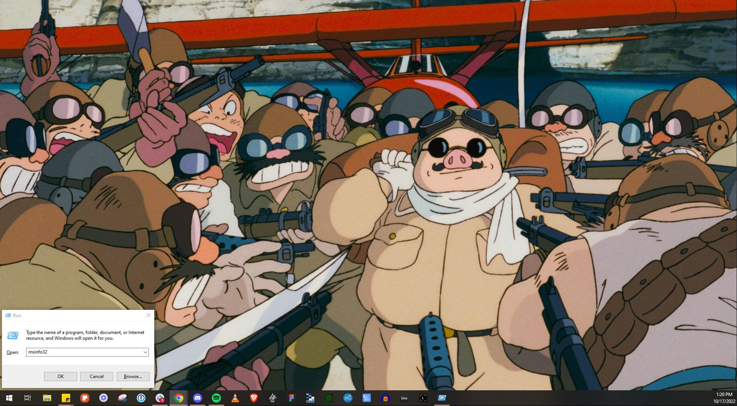Switch to Google Chrome in taskbar

[x=178, y=398]
